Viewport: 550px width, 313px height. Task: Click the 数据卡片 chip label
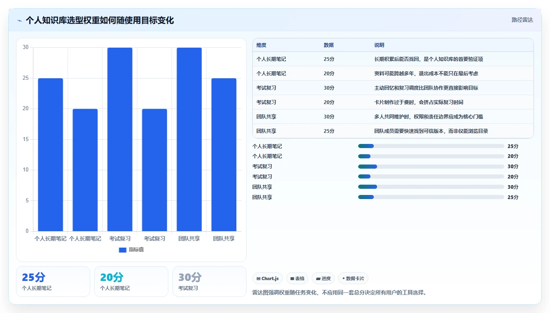[x=355, y=278]
